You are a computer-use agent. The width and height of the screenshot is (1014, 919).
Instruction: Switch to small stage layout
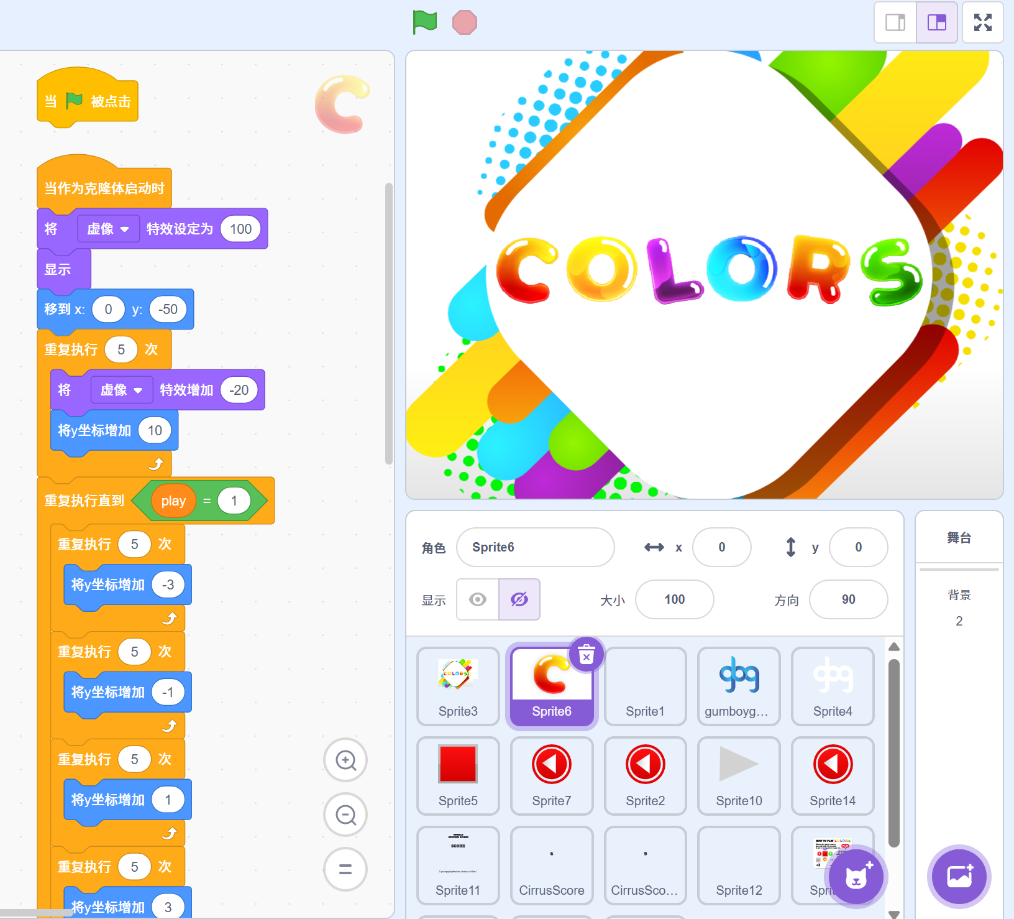point(895,22)
